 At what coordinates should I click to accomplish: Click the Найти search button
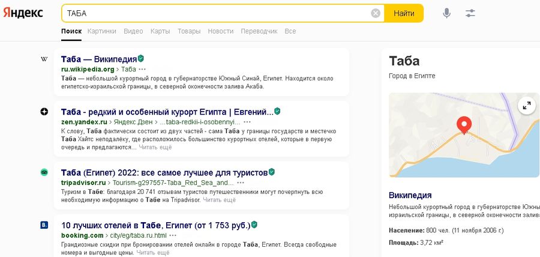pos(404,13)
